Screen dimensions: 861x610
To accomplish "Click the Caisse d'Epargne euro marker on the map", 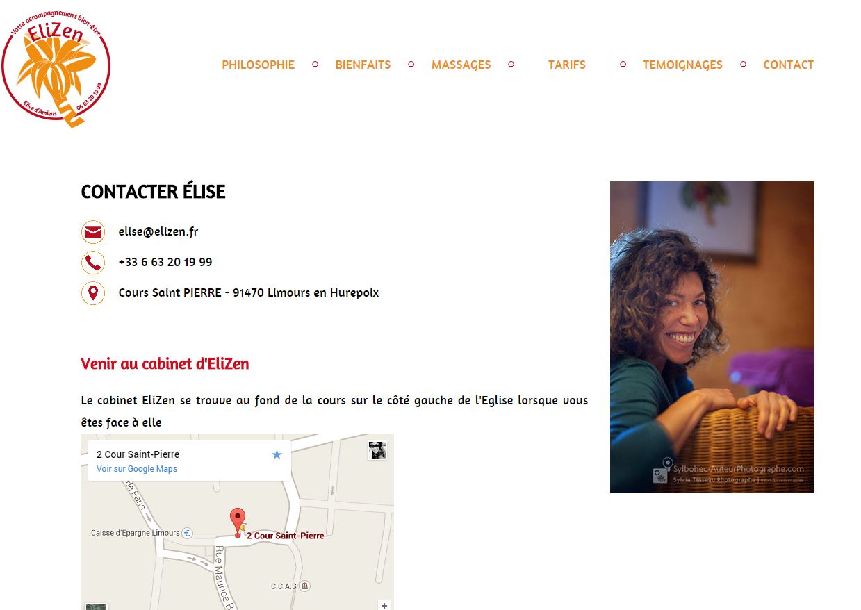I will [x=187, y=534].
